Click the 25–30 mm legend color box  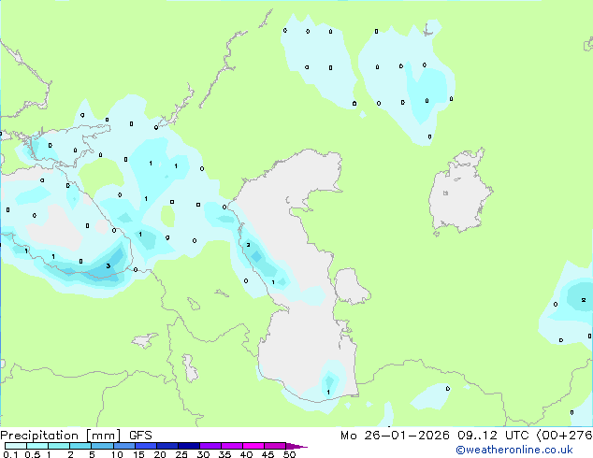[x=189, y=446]
